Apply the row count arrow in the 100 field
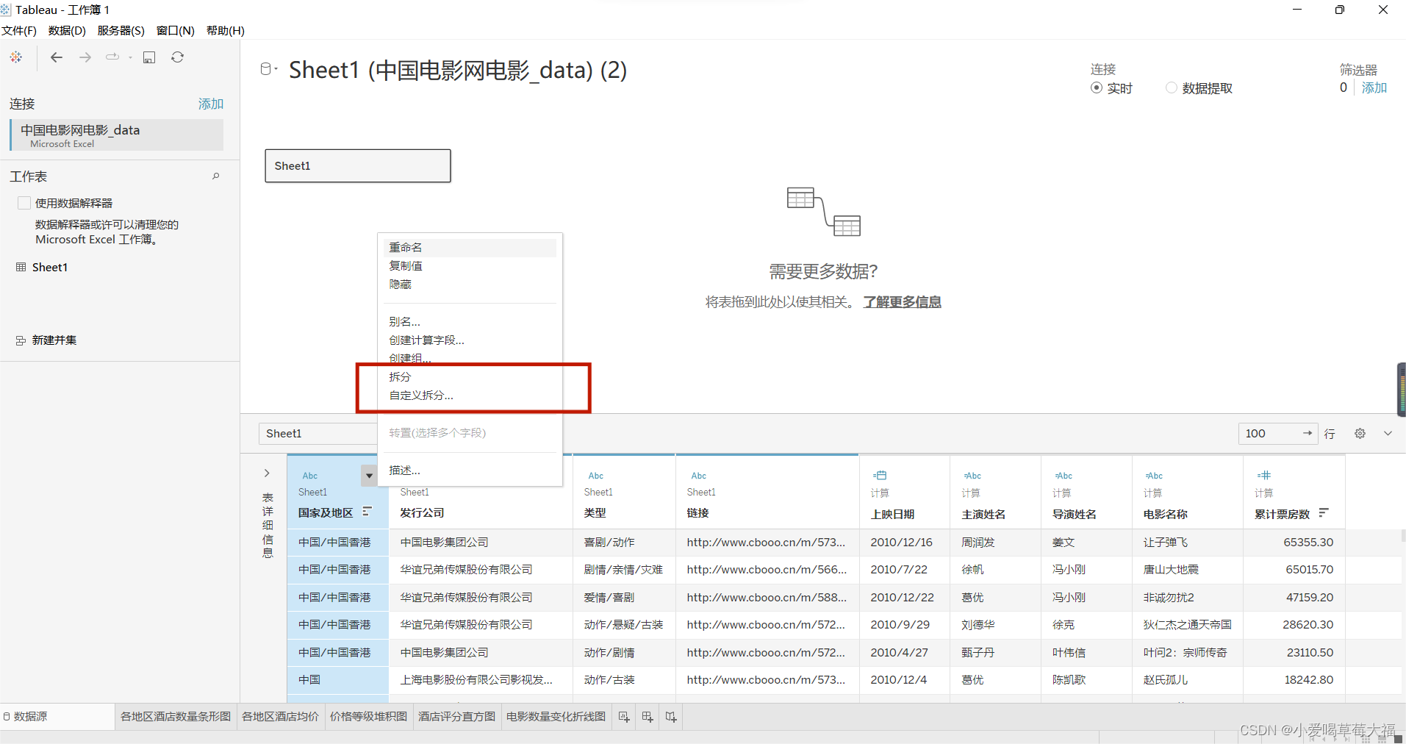The image size is (1406, 744). coord(1308,433)
